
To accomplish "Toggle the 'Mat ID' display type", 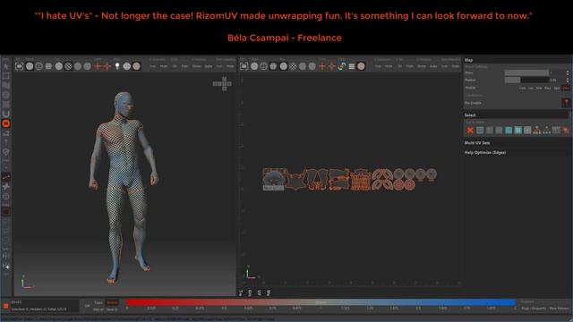I will coord(98,309).
